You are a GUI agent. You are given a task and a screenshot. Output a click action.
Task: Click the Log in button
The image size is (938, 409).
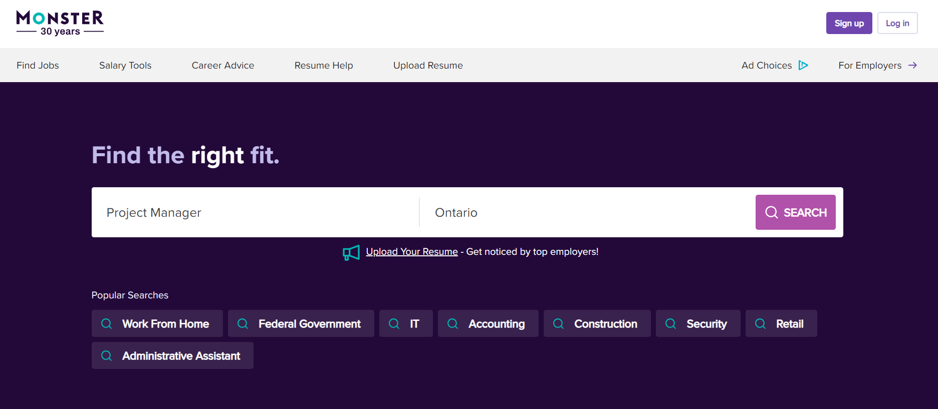coord(897,23)
